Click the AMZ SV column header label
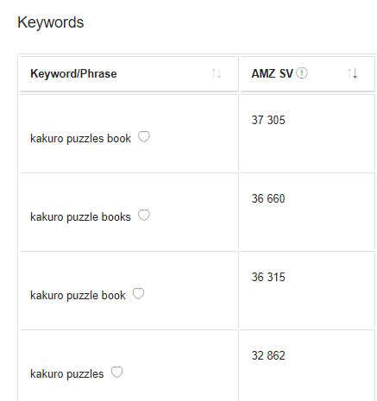The height and width of the screenshot is (401, 377). point(272,73)
